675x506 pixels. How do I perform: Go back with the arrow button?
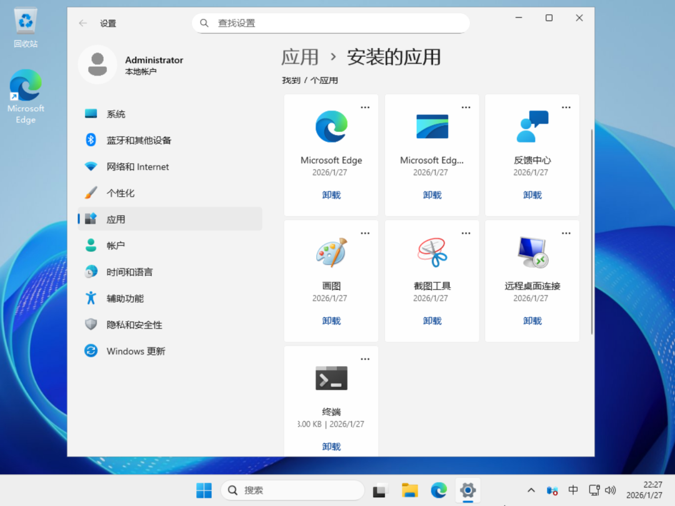tap(83, 23)
